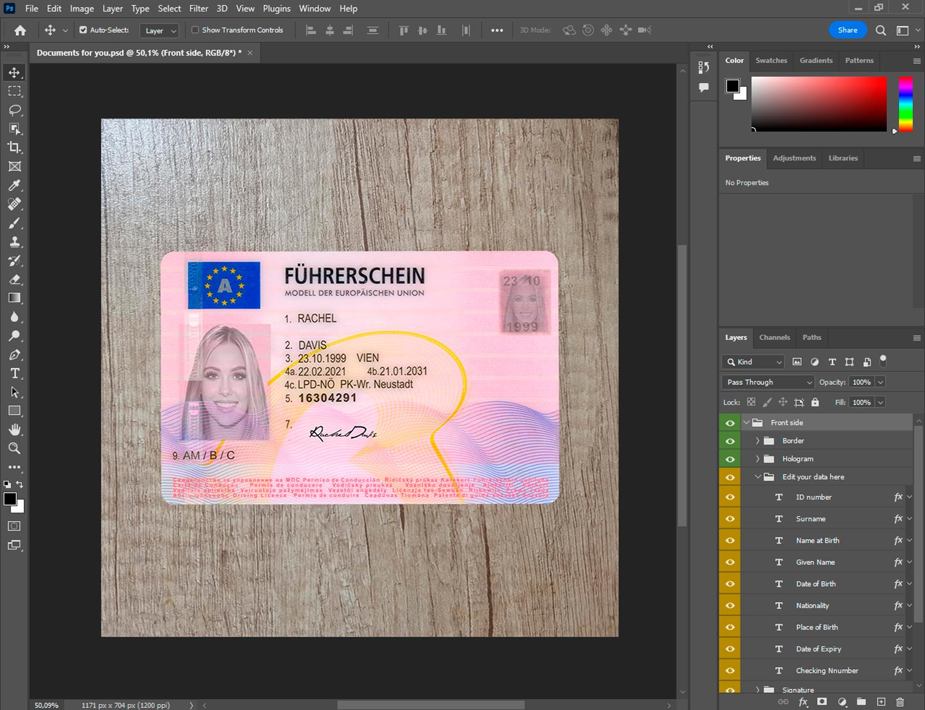Select the Horizontal Type tool
Screen dimensions: 925x710
pyautogui.click(x=14, y=373)
